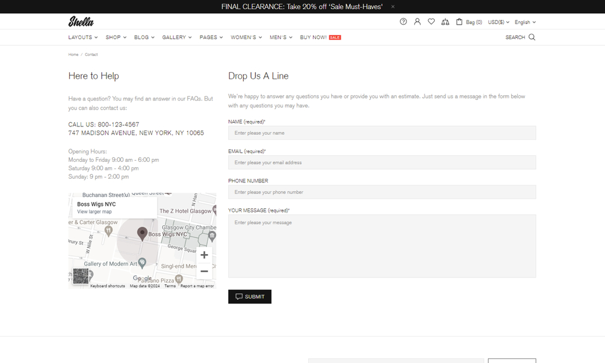This screenshot has height=363, width=605.
Task: Open the Layouts menu
Action: pyautogui.click(x=83, y=37)
